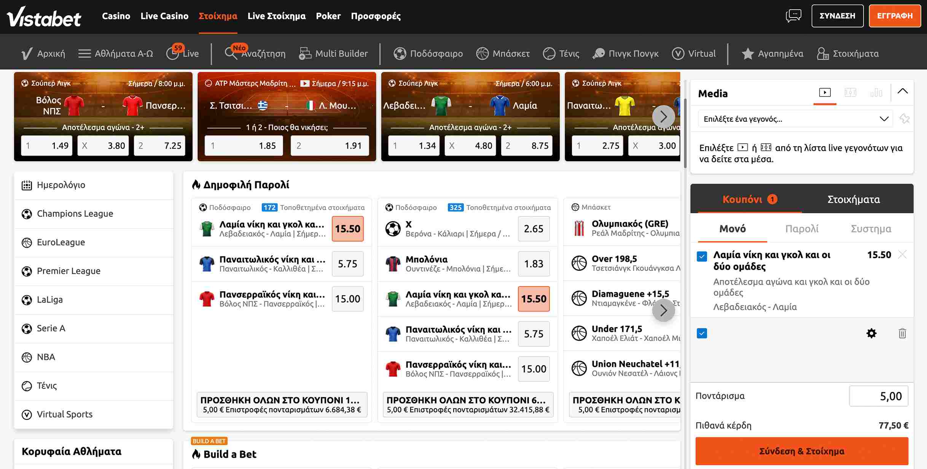Click the page vertical scrollbar
Screen dimensions: 927x469
[685, 133]
